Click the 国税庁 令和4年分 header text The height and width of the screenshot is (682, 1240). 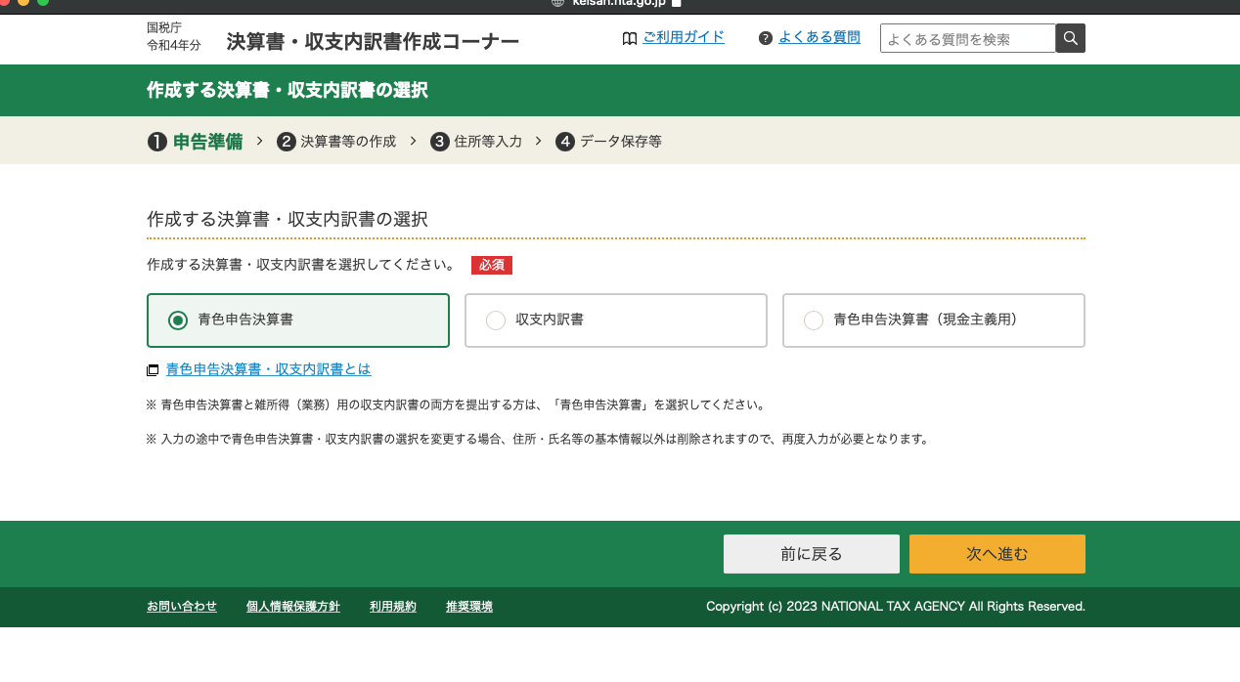point(174,36)
